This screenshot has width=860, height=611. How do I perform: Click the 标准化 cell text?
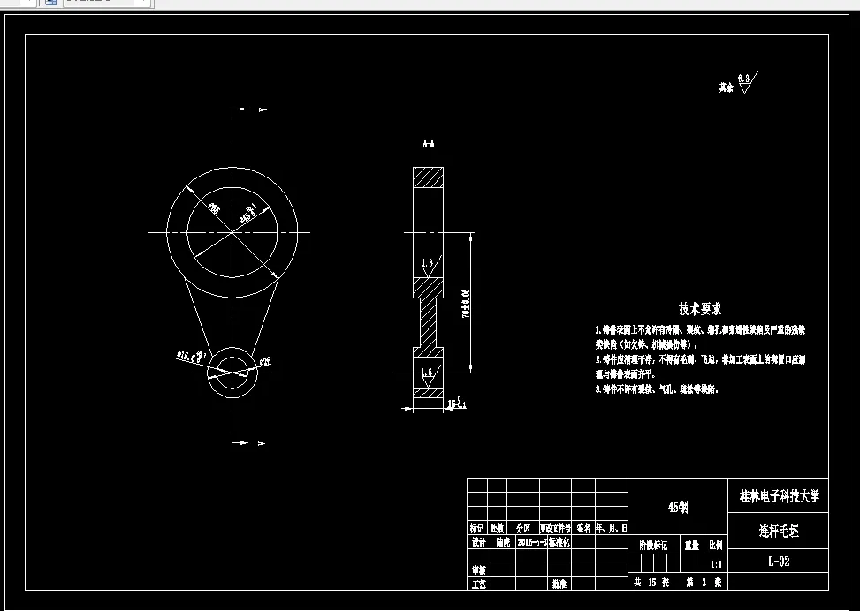(x=559, y=542)
